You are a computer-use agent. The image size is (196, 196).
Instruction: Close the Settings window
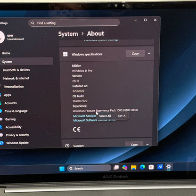click(x=155, y=20)
